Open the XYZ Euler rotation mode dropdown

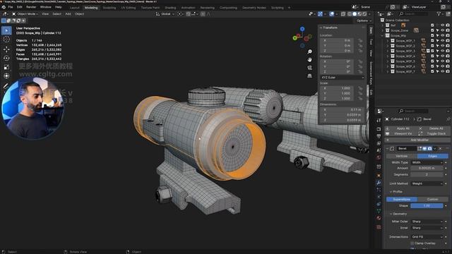click(342, 78)
